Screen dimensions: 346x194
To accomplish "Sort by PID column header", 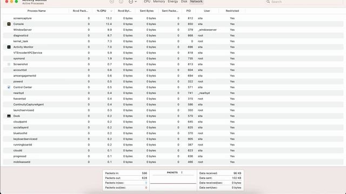I will (189, 11).
